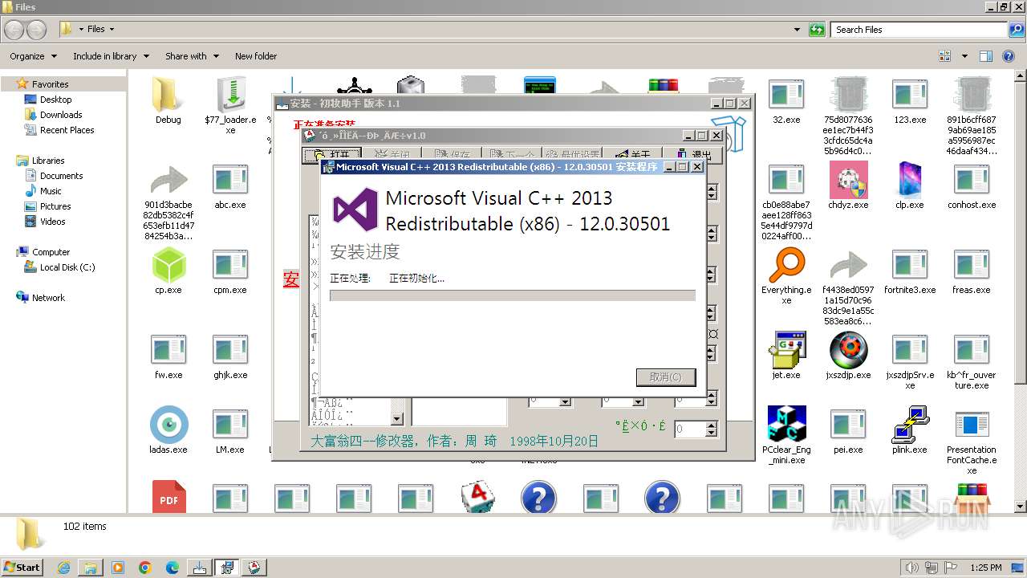The width and height of the screenshot is (1027, 578).
Task: Expand the address bar history dropdown
Action: (797, 30)
